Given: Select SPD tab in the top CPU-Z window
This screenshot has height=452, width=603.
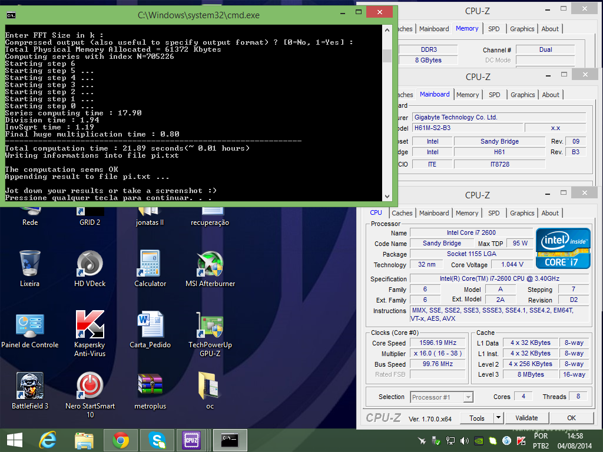Looking at the screenshot, I should [x=494, y=29].
